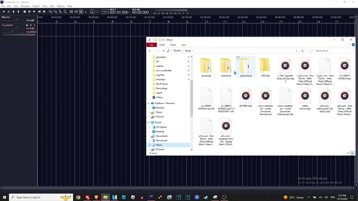Toggle loop playback icon
358x201 pixels.
(76, 12)
